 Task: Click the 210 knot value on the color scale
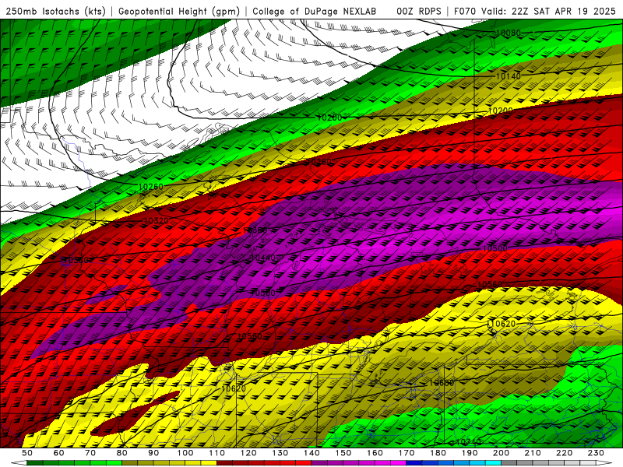coord(533,453)
